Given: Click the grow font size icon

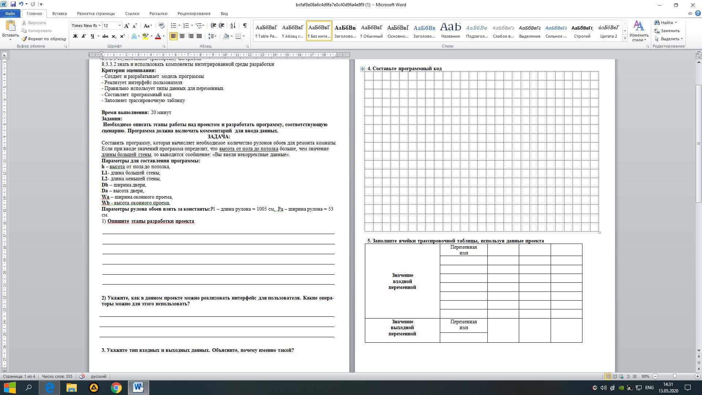Looking at the screenshot, I should 127,26.
